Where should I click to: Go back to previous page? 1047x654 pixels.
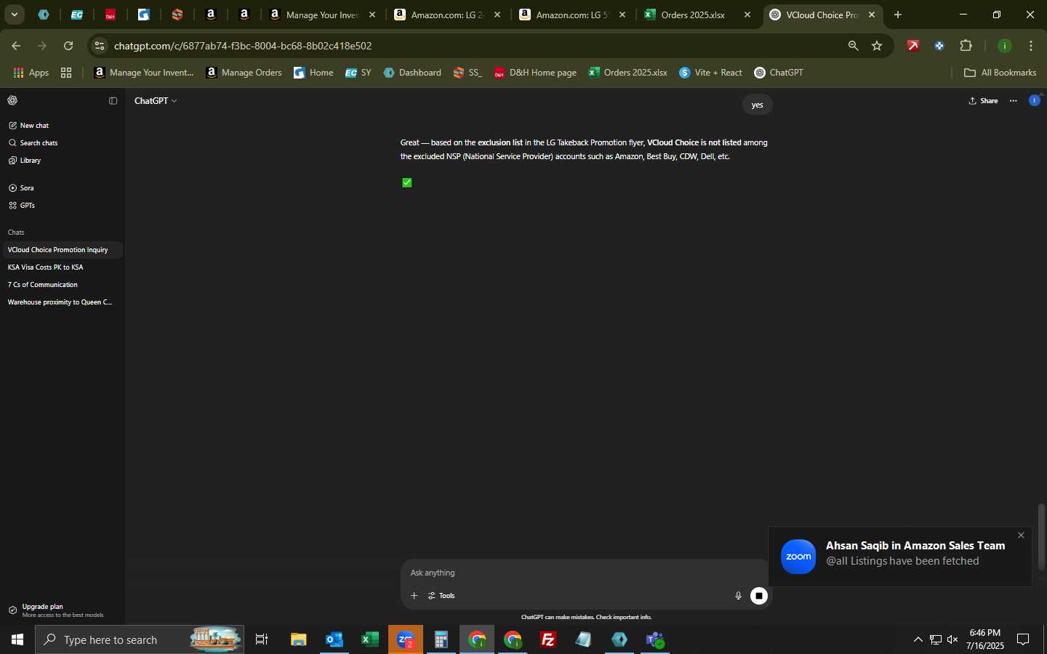click(16, 46)
